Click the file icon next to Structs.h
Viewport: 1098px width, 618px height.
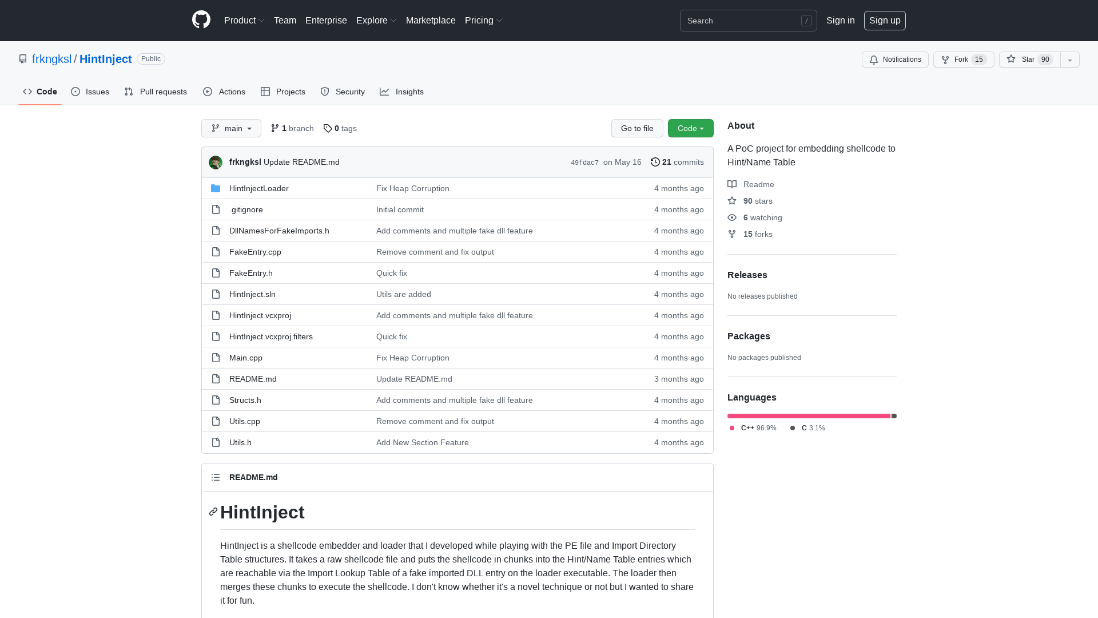(216, 400)
